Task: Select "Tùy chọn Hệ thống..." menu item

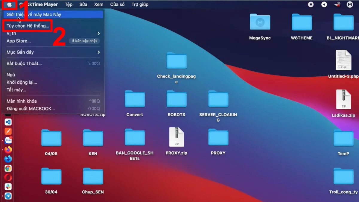Action: coord(28,26)
